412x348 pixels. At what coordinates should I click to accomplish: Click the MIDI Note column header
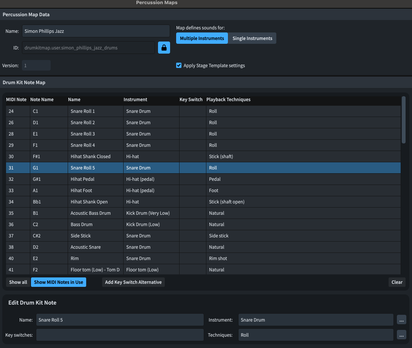pos(16,100)
